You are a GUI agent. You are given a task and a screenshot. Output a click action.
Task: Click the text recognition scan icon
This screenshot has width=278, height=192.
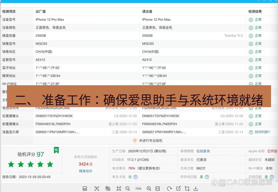tap(97, 189)
